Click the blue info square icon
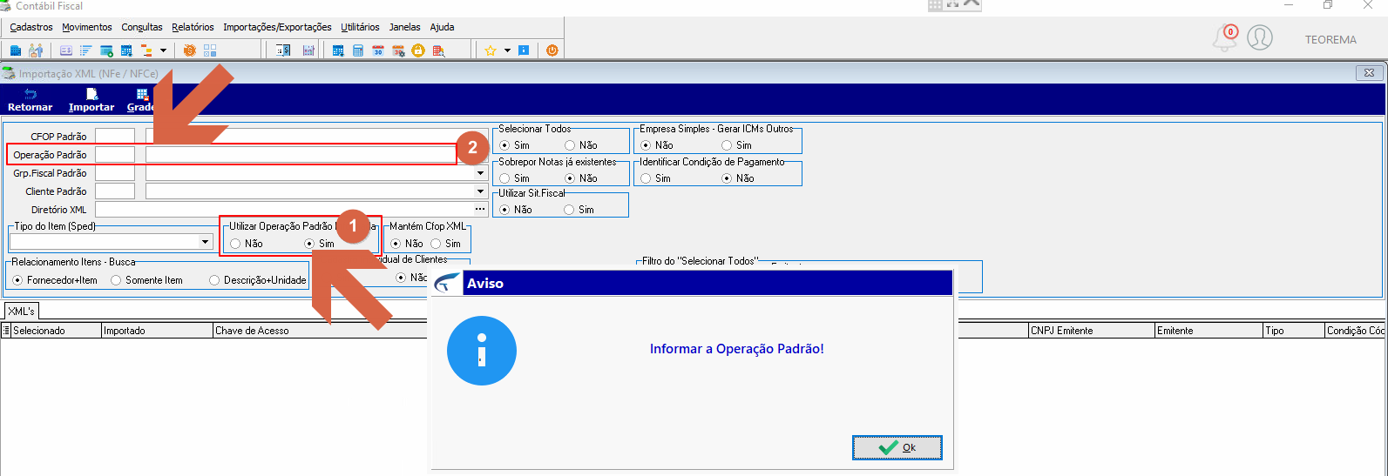 tap(524, 50)
